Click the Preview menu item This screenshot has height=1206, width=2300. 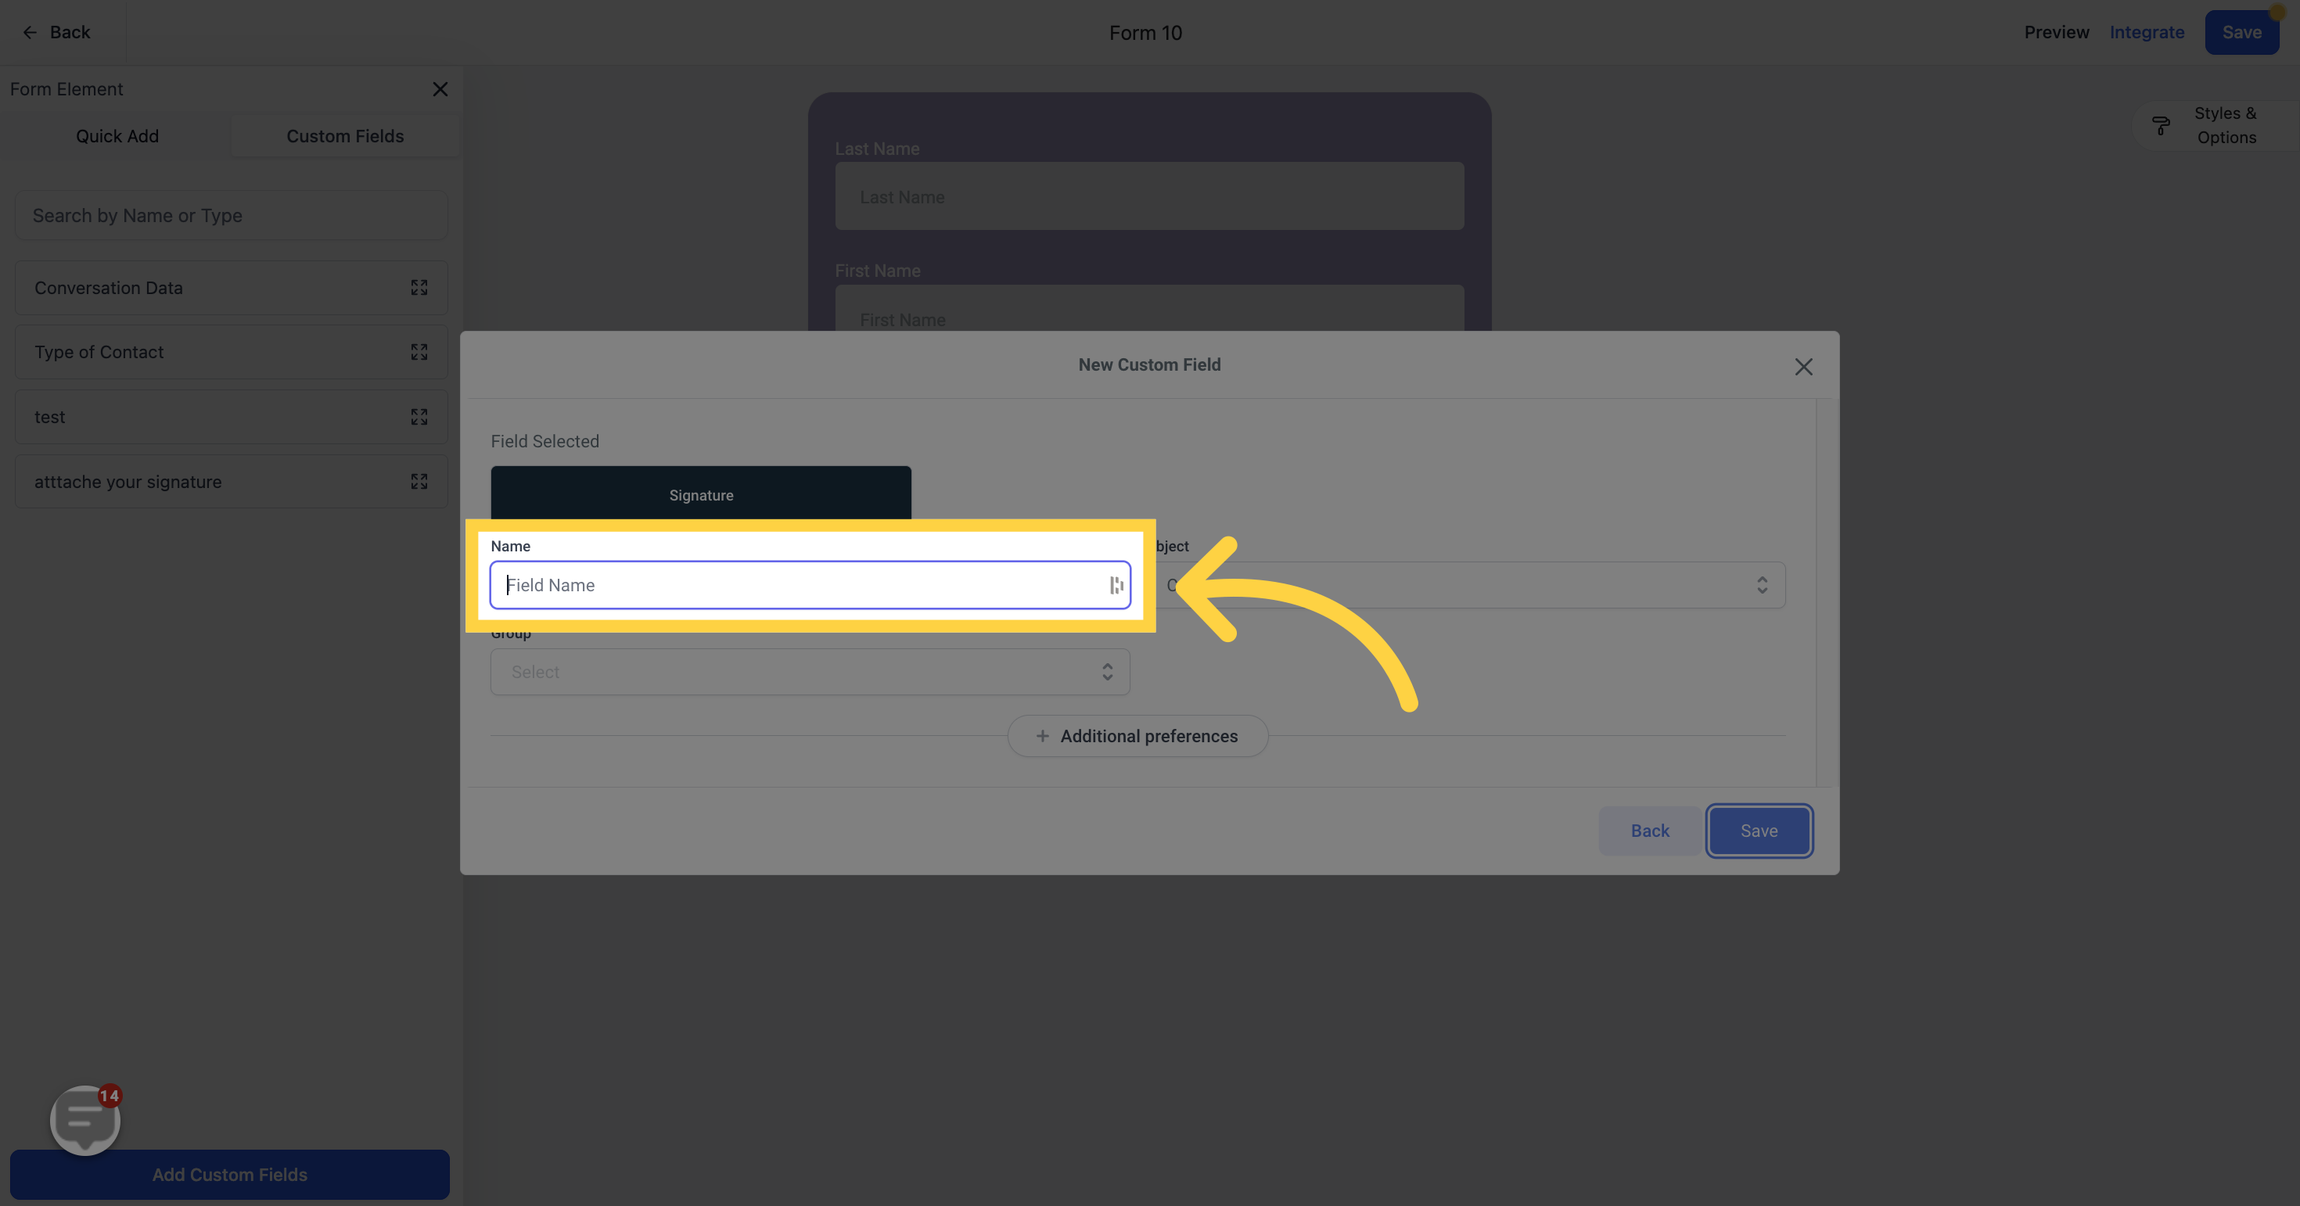(2057, 32)
